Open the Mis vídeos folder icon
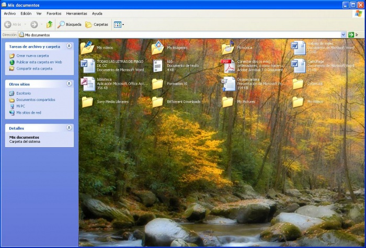Image resolution: width=366 pixels, height=248 pixels. pyautogui.click(x=87, y=48)
